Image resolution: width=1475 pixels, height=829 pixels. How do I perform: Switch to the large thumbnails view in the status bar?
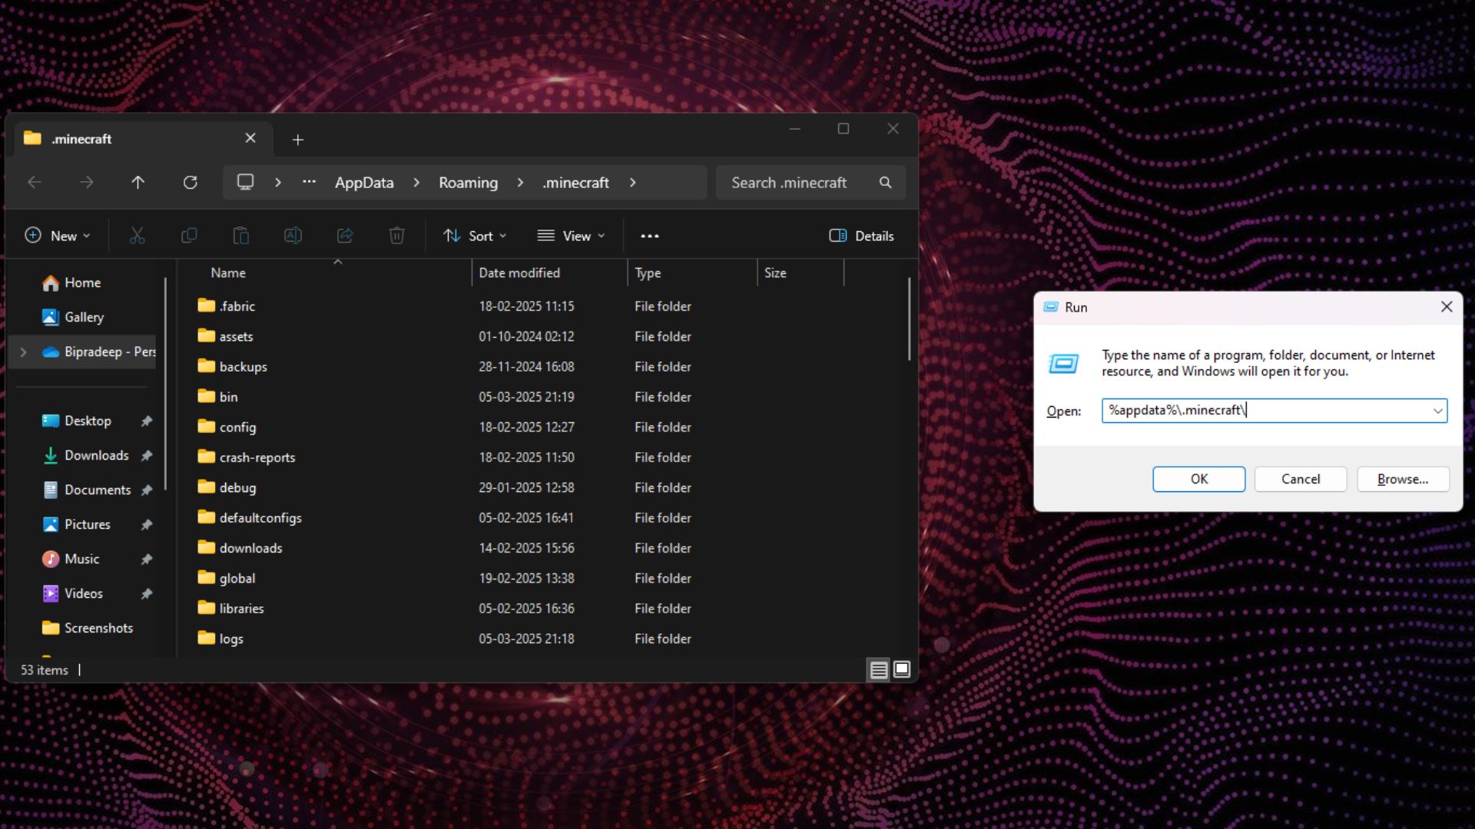pyautogui.click(x=902, y=670)
